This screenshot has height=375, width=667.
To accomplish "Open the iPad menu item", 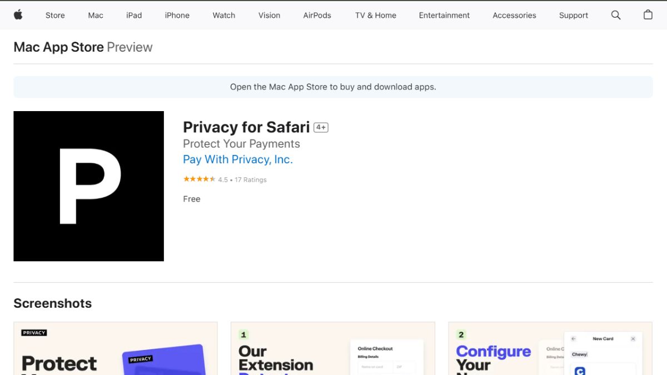I will (x=134, y=15).
